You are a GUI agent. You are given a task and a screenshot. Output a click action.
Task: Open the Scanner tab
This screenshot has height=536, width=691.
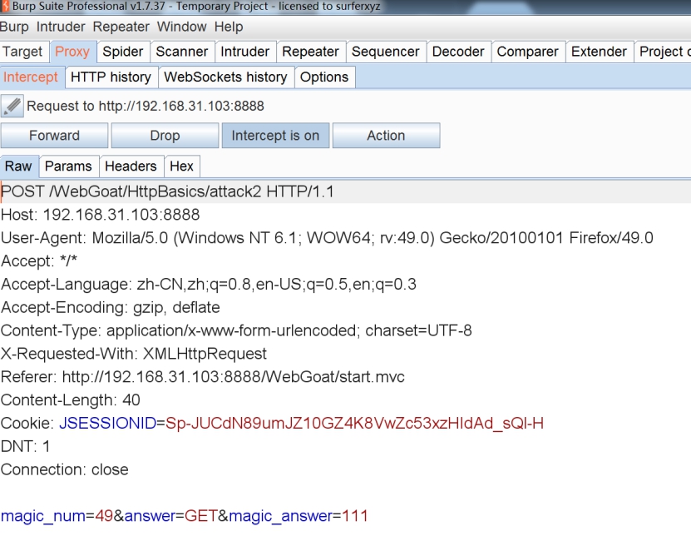(181, 52)
